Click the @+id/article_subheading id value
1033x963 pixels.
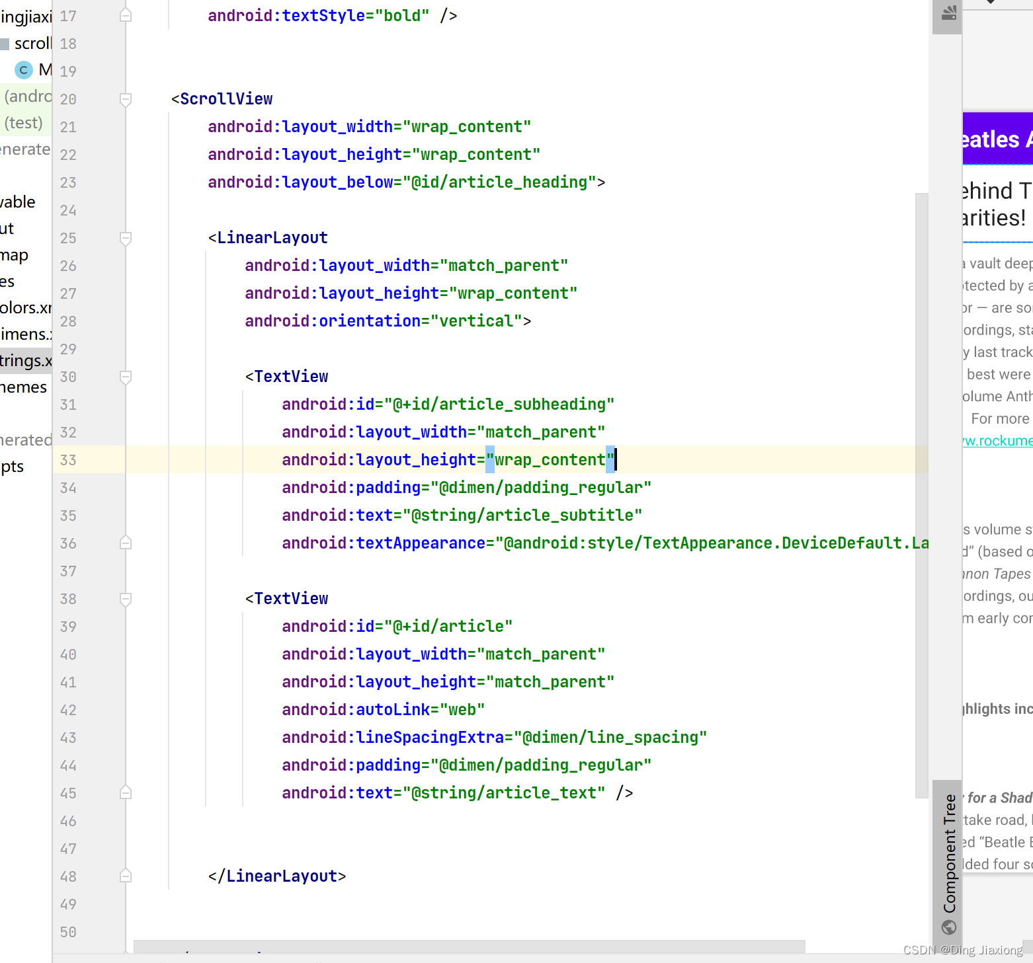pos(499,404)
